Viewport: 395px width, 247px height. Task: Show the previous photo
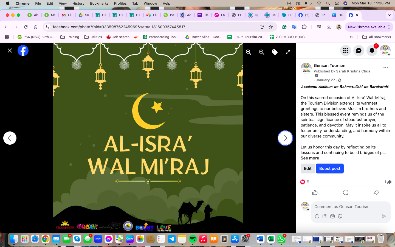click(x=10, y=138)
